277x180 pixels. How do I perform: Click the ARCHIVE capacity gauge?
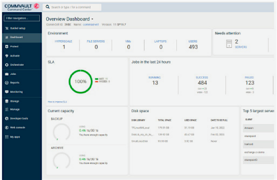point(62,160)
